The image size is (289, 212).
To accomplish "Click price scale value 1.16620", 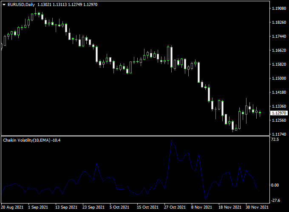I will (x=279, y=50).
